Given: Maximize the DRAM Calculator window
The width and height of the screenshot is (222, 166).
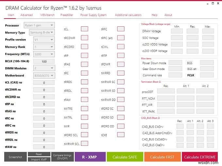Looking at the screenshot, I should tap(213, 3).
